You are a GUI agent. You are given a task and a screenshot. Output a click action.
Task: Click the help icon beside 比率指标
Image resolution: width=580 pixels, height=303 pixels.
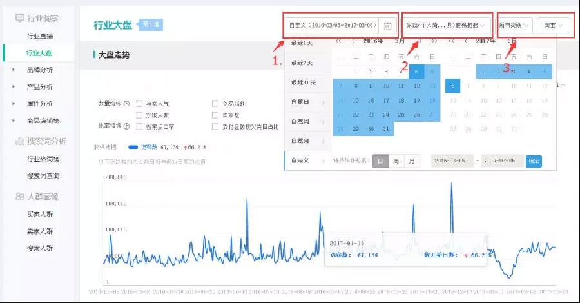pos(126,126)
